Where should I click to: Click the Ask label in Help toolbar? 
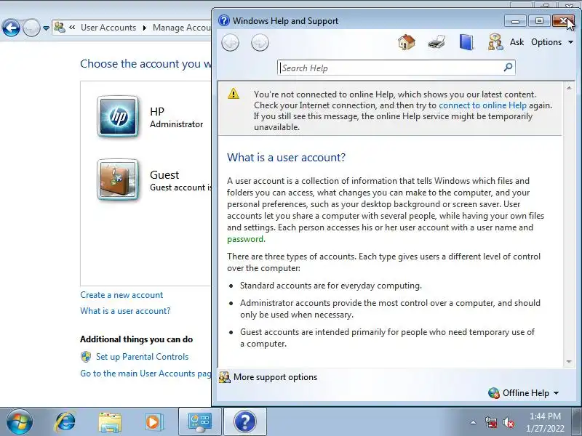[x=517, y=42]
